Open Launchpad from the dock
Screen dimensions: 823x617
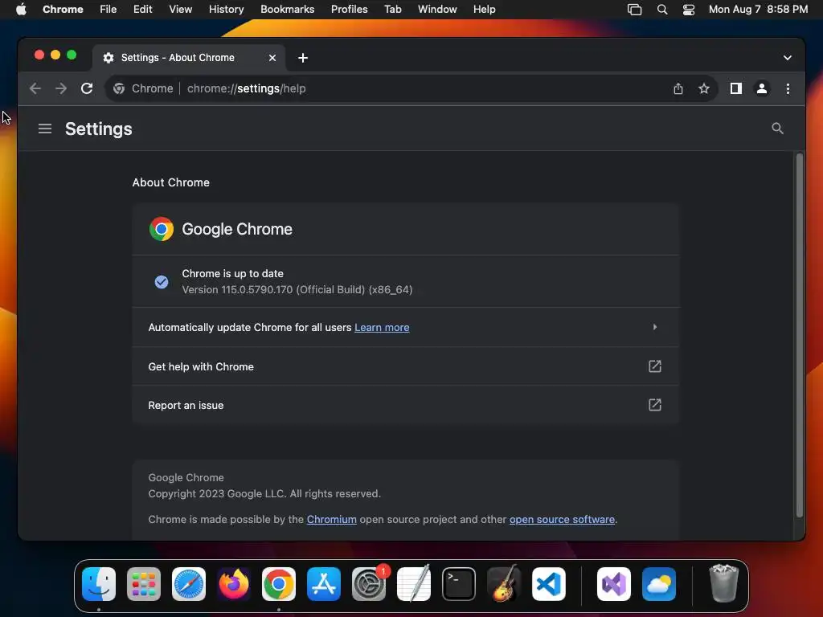[144, 583]
